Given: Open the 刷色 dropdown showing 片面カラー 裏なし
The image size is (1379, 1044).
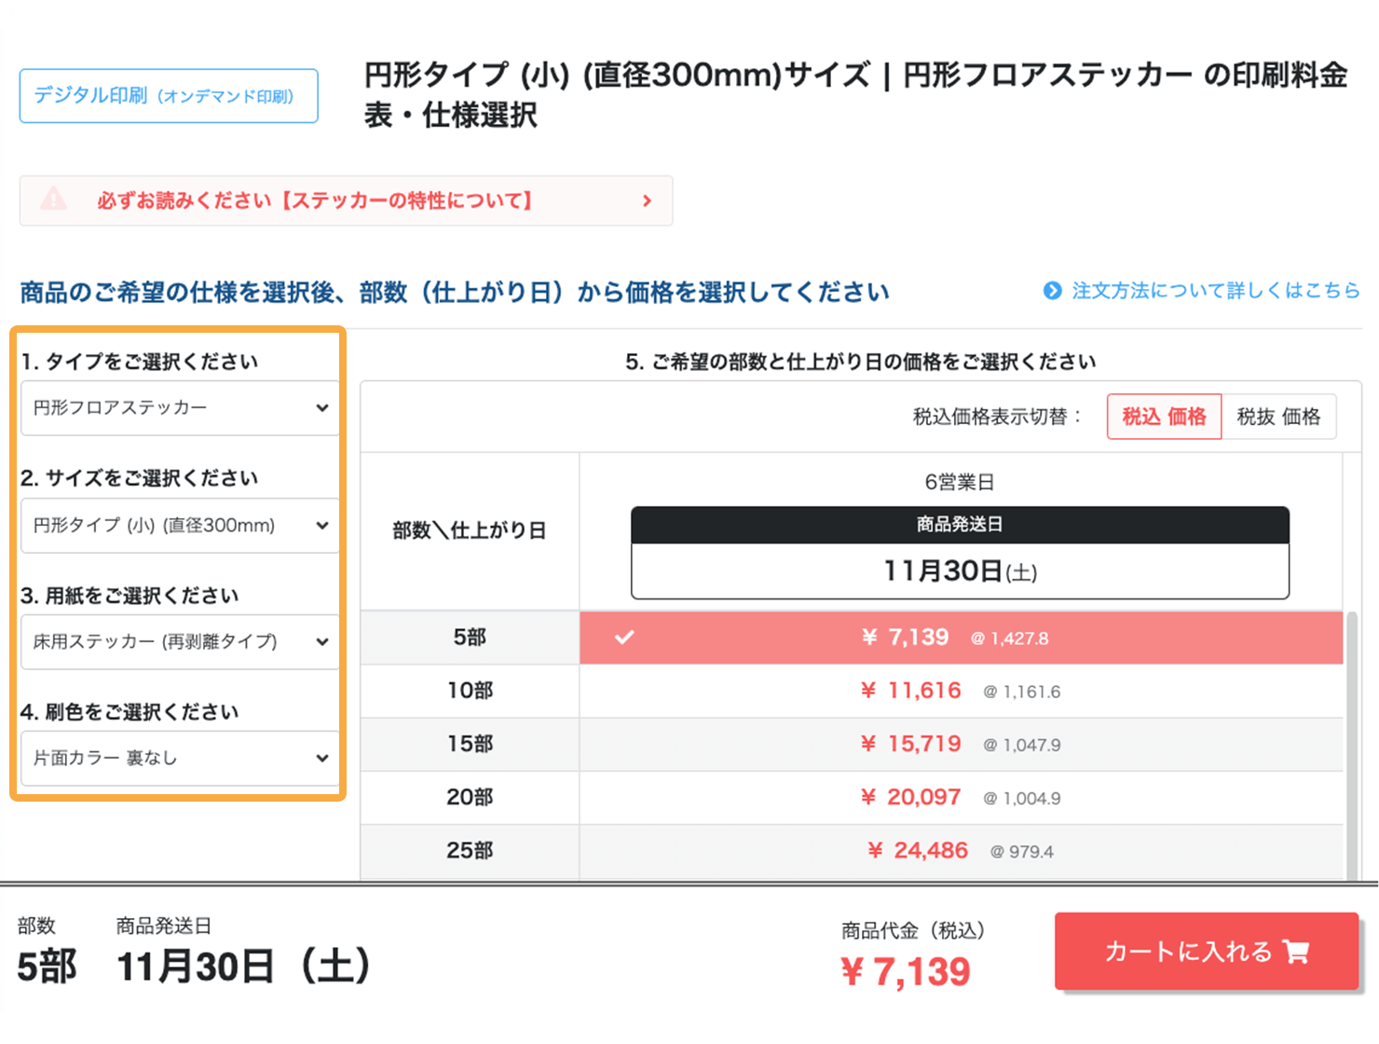Looking at the screenshot, I should (180, 758).
